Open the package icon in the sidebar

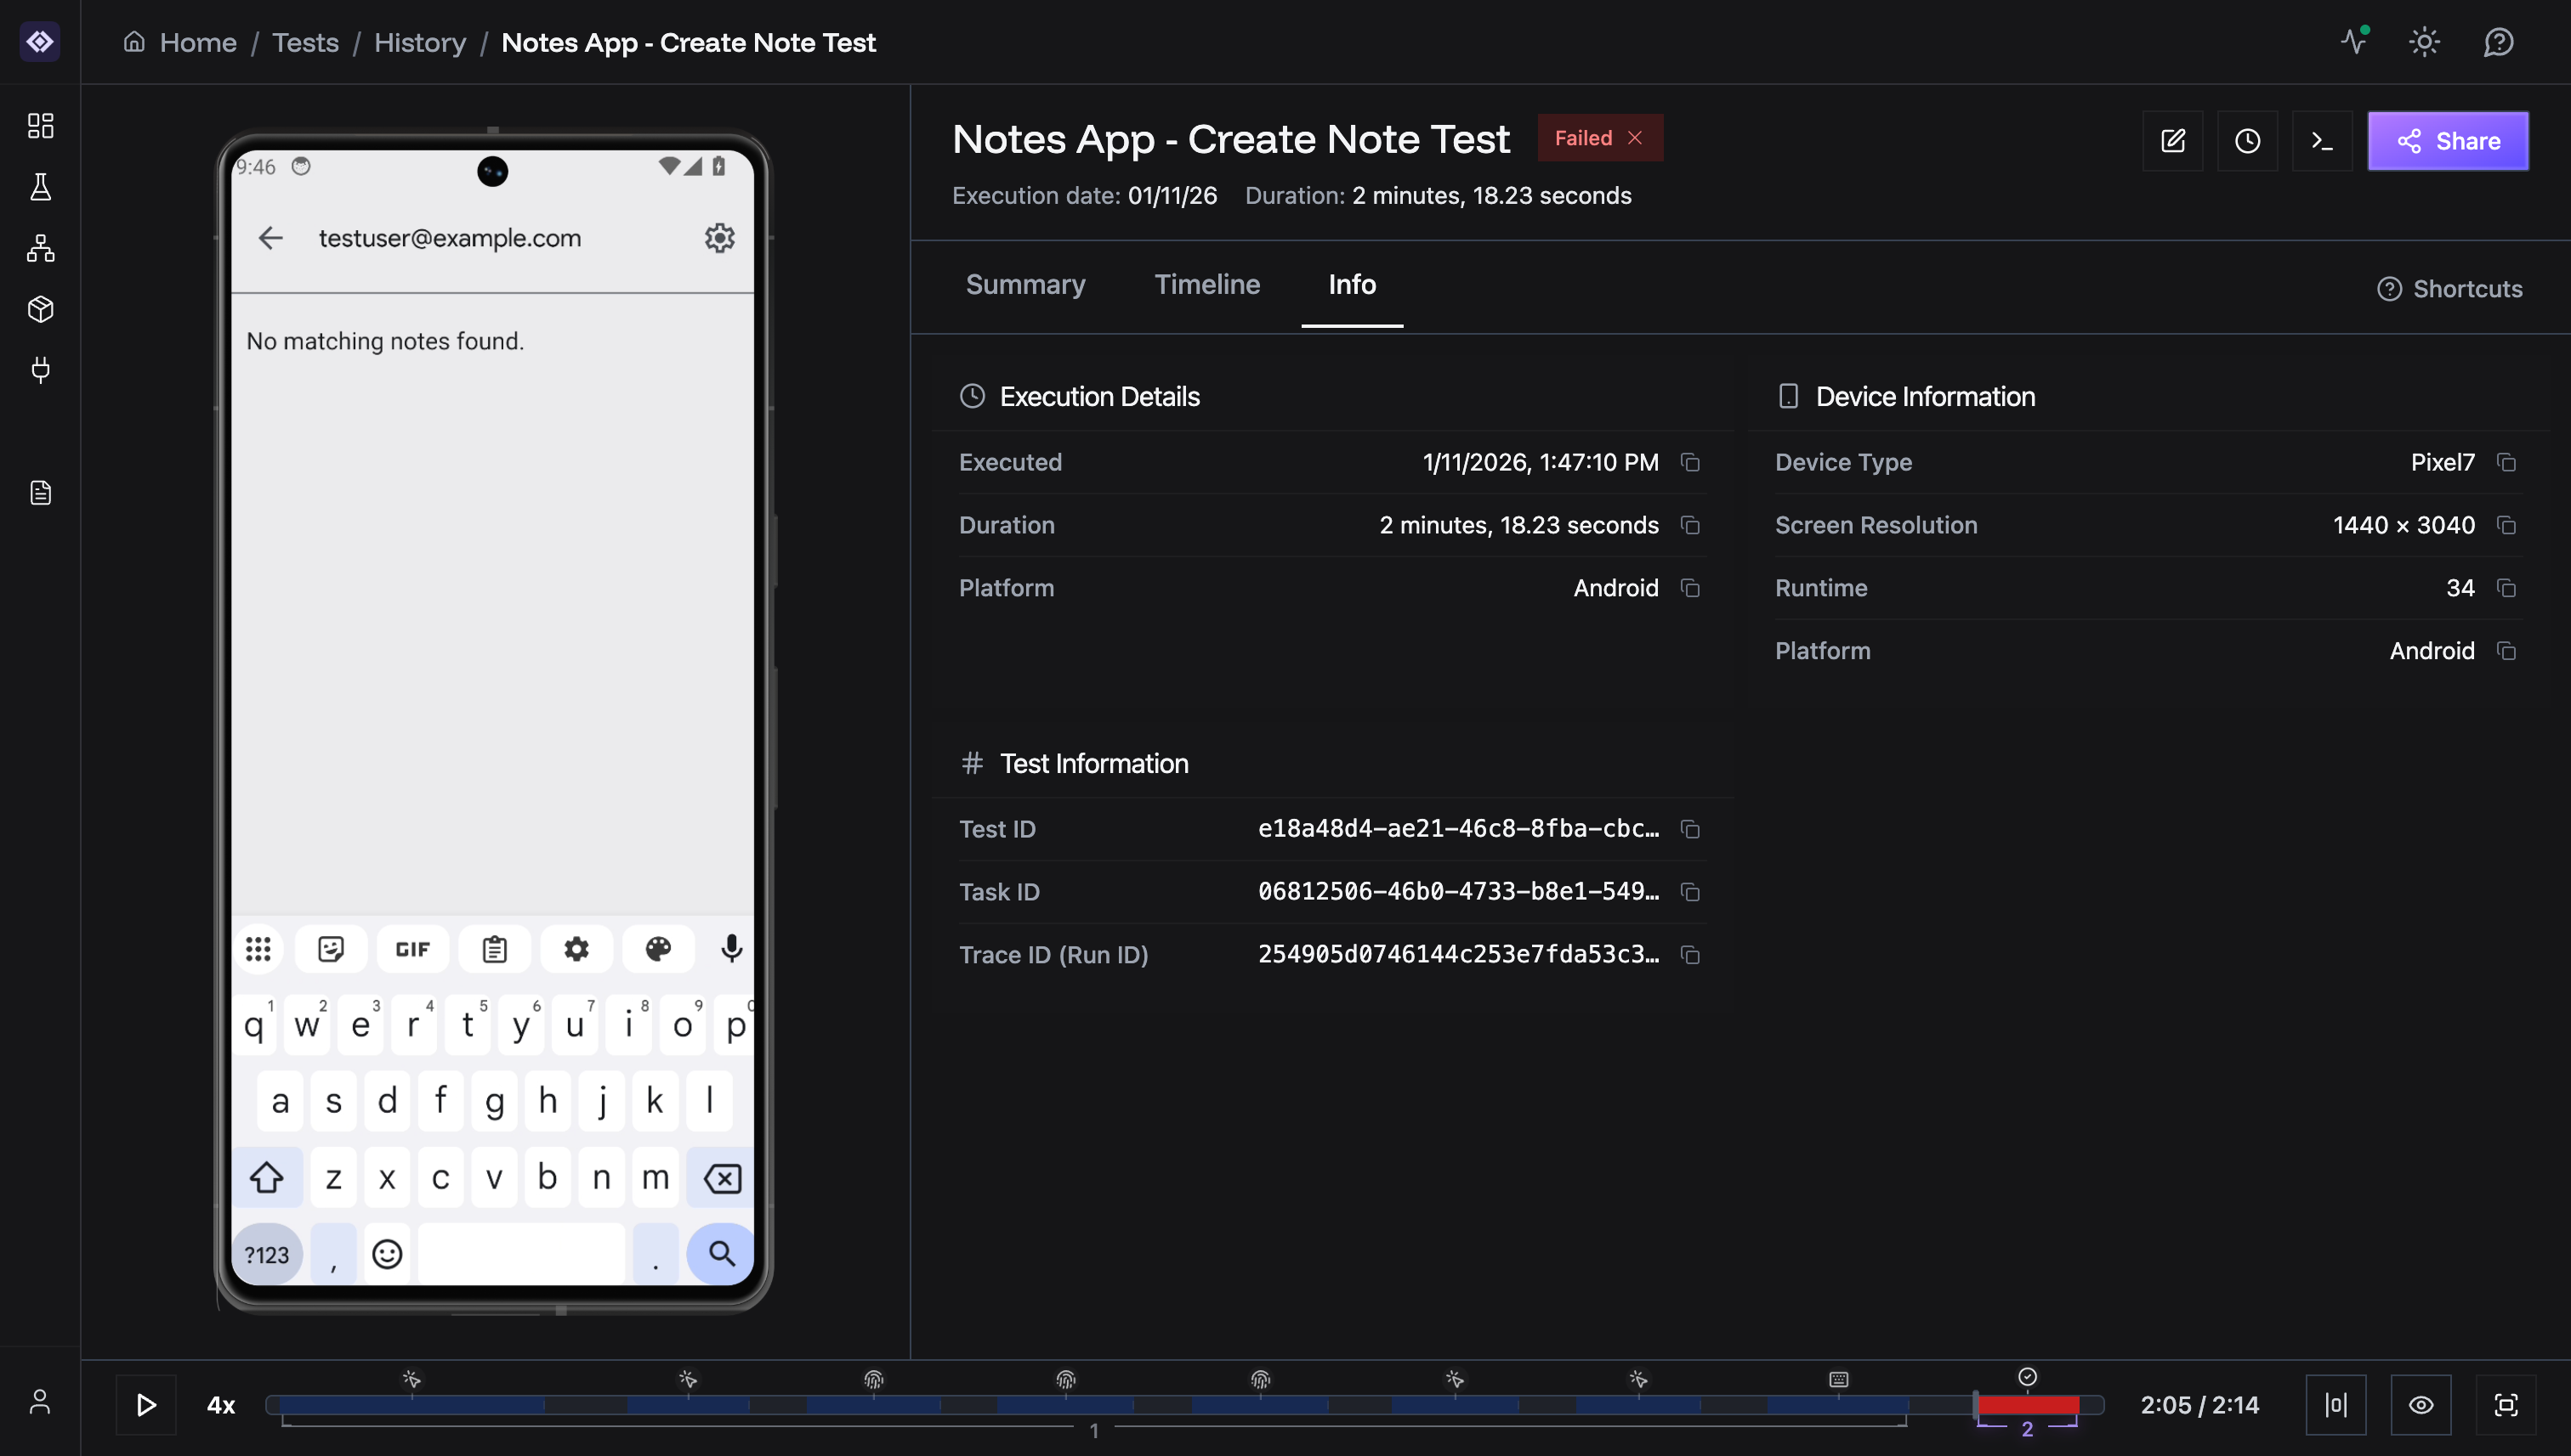pyautogui.click(x=40, y=309)
